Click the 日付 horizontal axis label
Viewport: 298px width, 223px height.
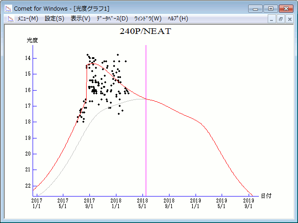(266, 196)
